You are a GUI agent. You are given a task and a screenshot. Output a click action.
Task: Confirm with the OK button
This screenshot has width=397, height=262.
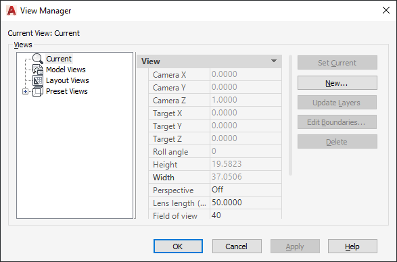(x=178, y=246)
